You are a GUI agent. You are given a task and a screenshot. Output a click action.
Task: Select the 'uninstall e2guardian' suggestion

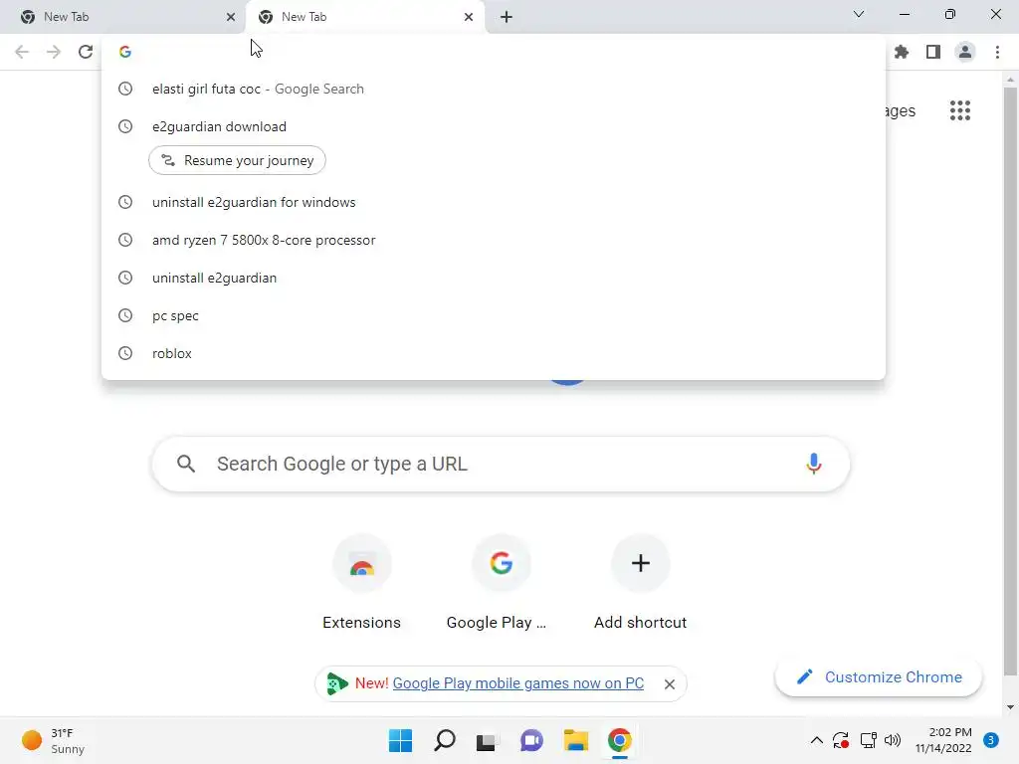494,278
